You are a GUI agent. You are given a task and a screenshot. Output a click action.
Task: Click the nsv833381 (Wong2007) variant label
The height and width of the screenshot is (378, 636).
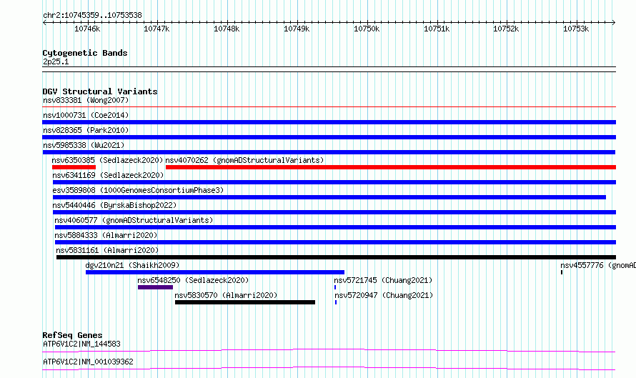coord(86,100)
